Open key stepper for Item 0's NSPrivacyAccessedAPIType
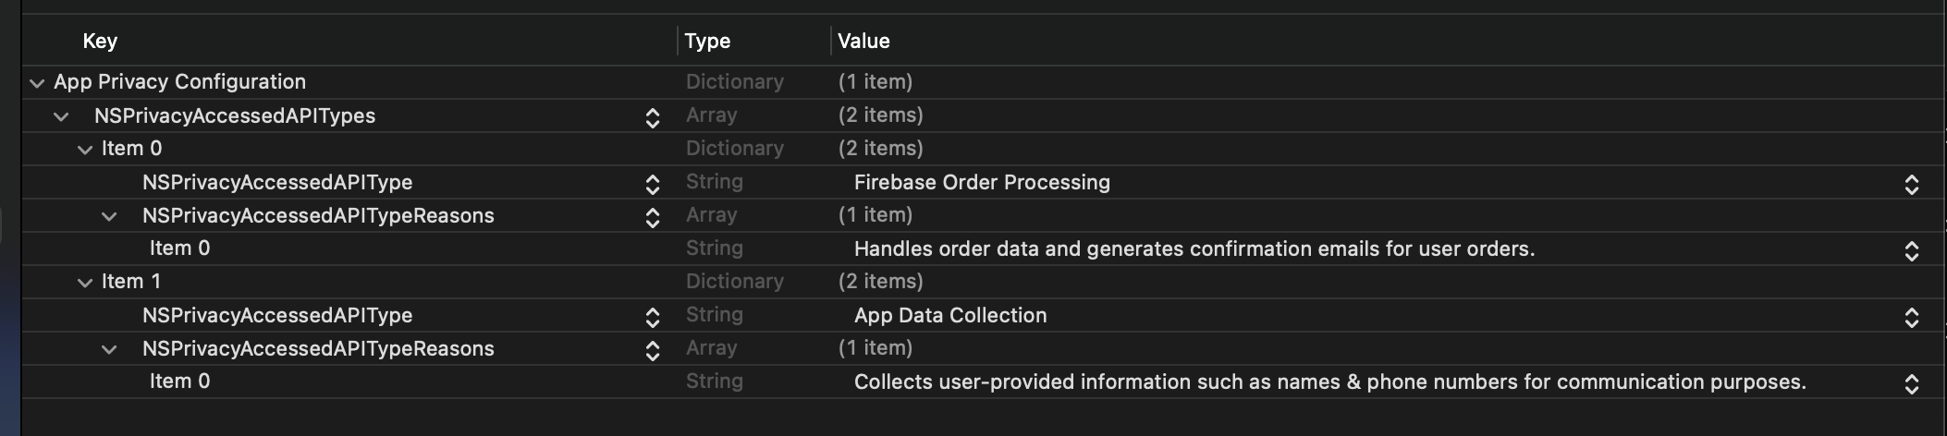Screen dimensions: 1947x436 click(x=652, y=184)
